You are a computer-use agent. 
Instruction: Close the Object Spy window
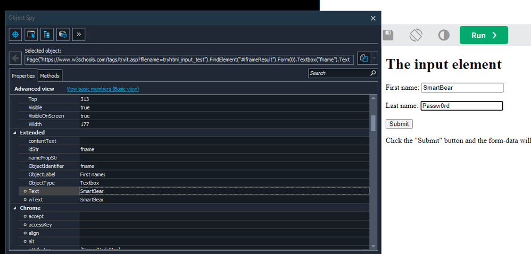point(373,18)
